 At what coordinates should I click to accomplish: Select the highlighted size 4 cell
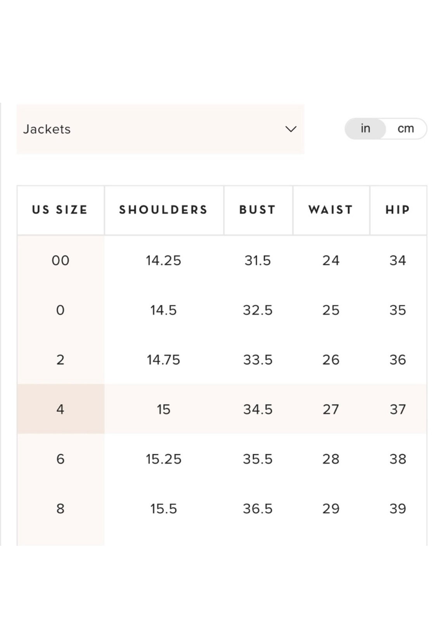(61, 409)
